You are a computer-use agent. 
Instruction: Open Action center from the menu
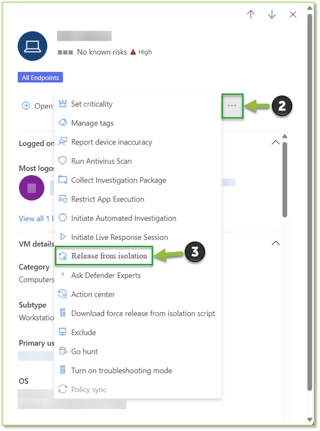[x=93, y=295]
